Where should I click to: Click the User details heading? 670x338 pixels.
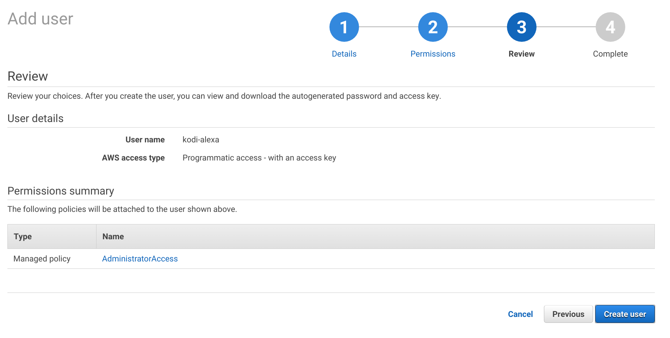pyautogui.click(x=35, y=118)
